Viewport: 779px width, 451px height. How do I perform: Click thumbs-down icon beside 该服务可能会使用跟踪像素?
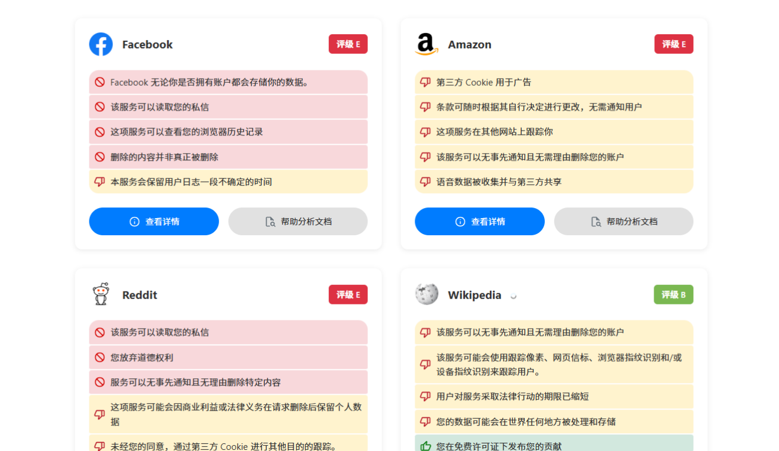click(425, 365)
